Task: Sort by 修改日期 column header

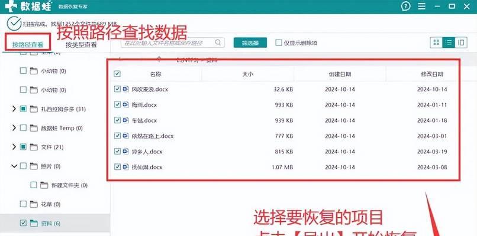Action: coord(432,74)
